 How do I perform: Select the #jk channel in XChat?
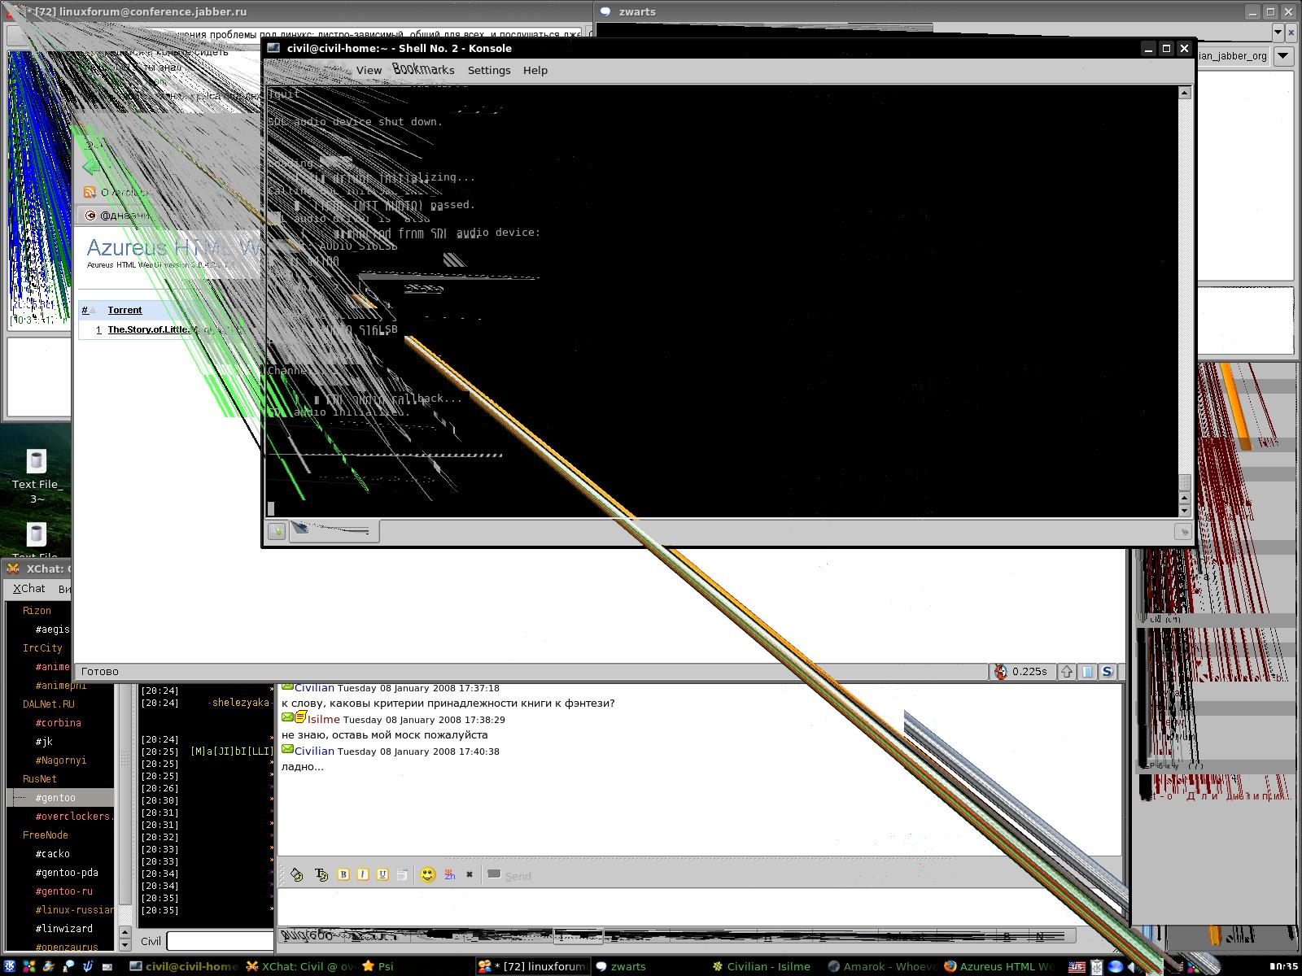pos(44,742)
